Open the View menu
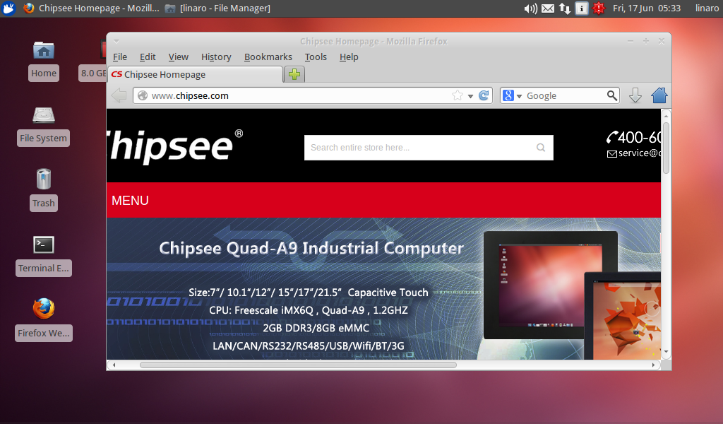 pos(179,57)
